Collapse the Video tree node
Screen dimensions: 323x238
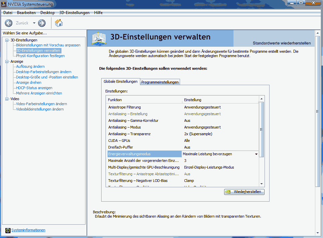pyautogui.click(x=7, y=99)
